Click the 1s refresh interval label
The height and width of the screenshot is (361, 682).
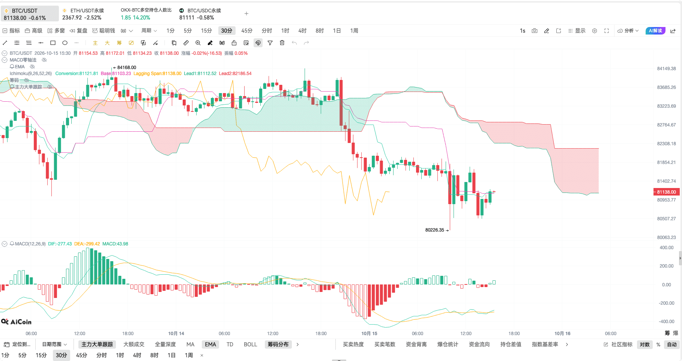pyautogui.click(x=523, y=31)
